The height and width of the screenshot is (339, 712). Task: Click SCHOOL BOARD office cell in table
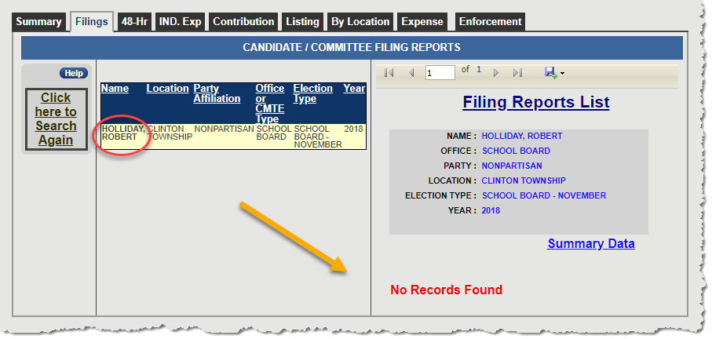coord(274,133)
